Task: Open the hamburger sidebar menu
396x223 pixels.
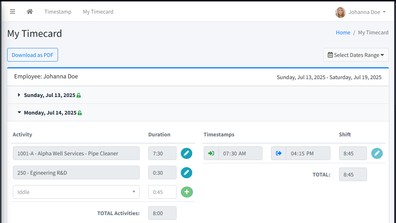Action: coord(13,11)
